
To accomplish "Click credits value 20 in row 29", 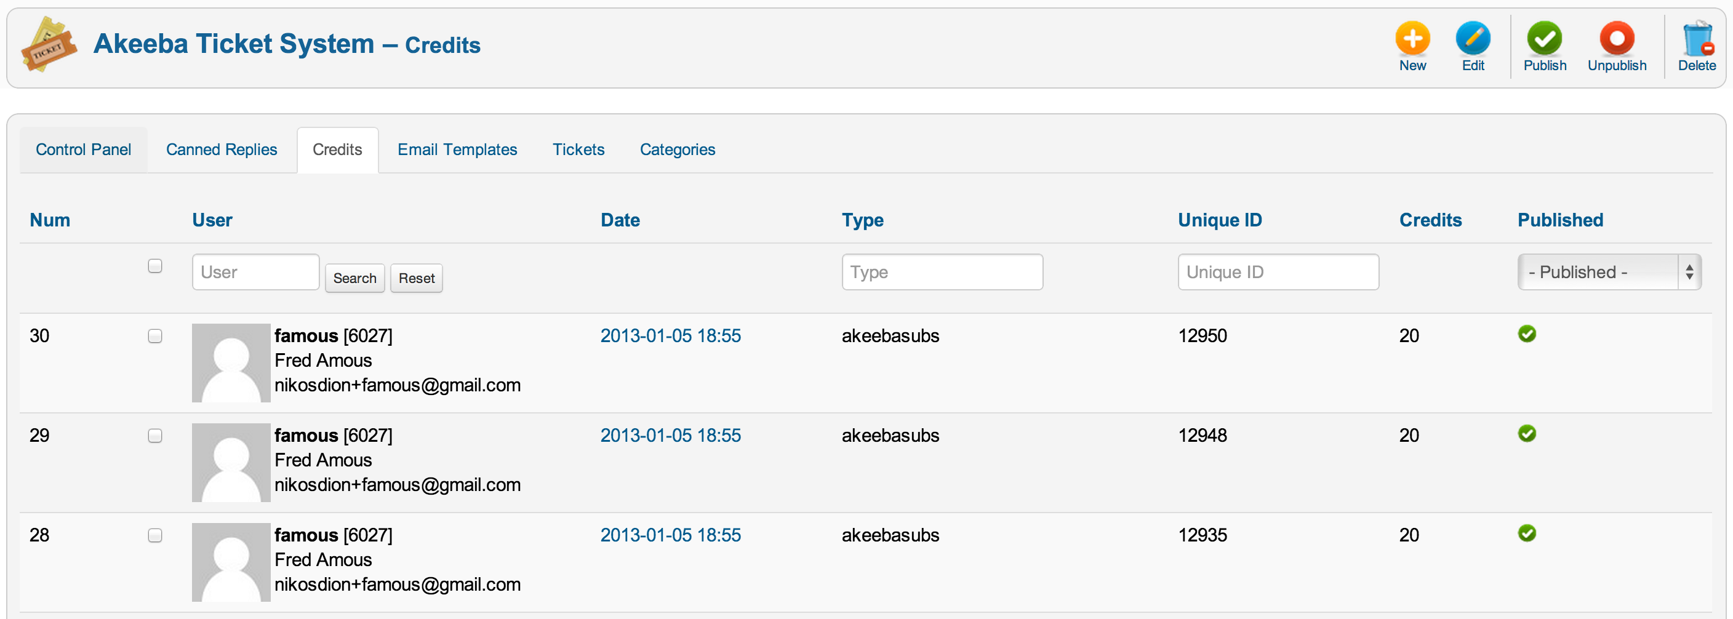I will point(1409,435).
